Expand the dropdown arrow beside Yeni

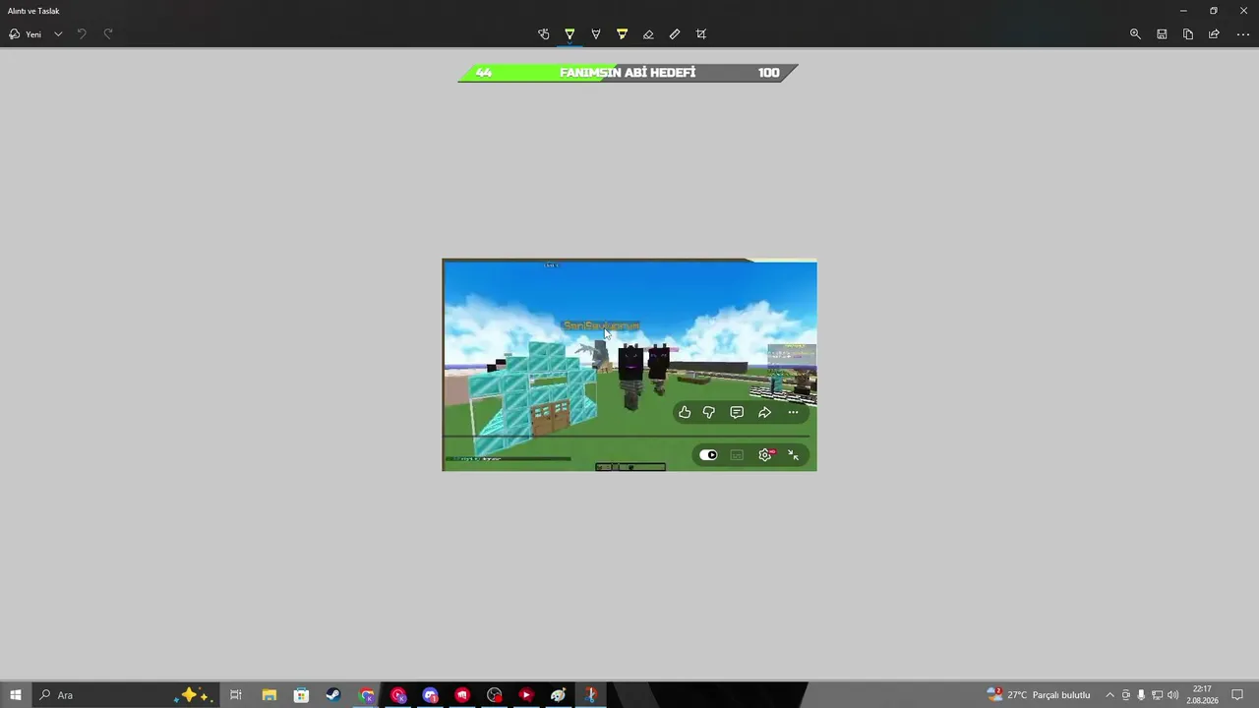58,34
